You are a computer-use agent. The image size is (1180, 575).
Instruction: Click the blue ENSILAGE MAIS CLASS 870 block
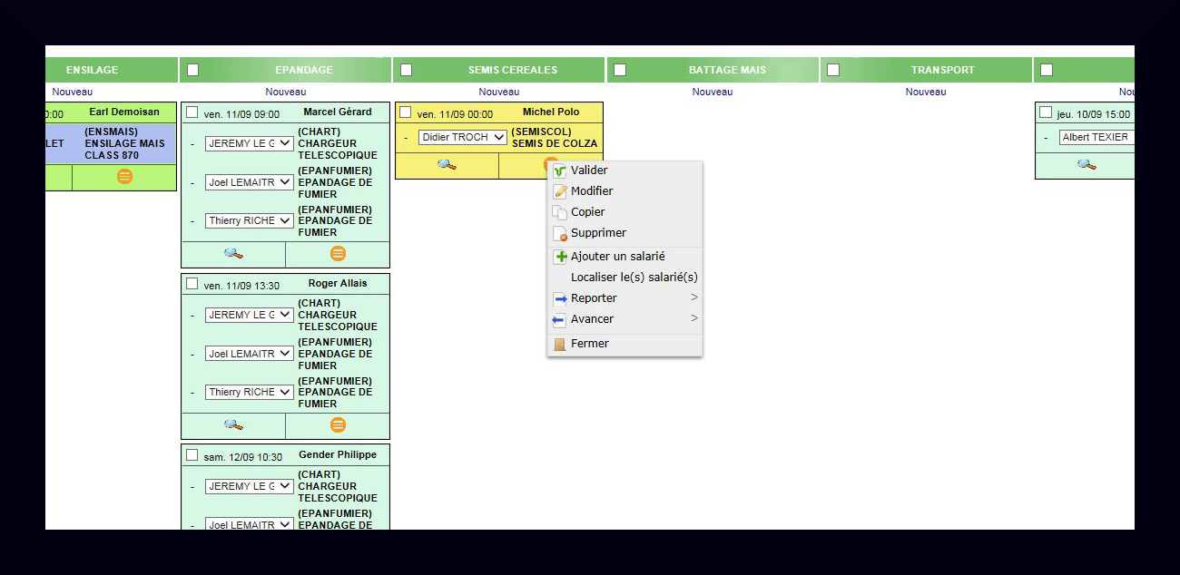(x=111, y=143)
